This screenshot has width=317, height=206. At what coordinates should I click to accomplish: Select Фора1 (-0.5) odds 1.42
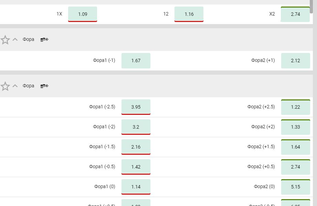[x=136, y=167]
